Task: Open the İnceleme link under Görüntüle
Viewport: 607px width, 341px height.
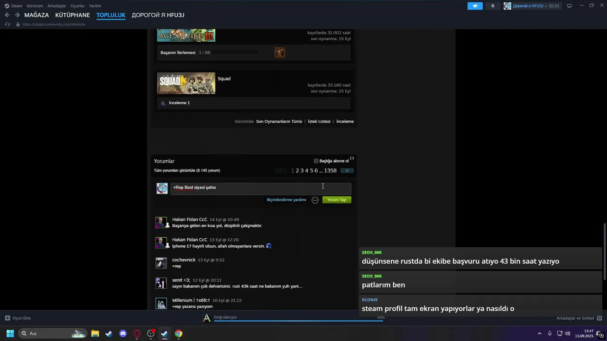Action: (x=345, y=122)
